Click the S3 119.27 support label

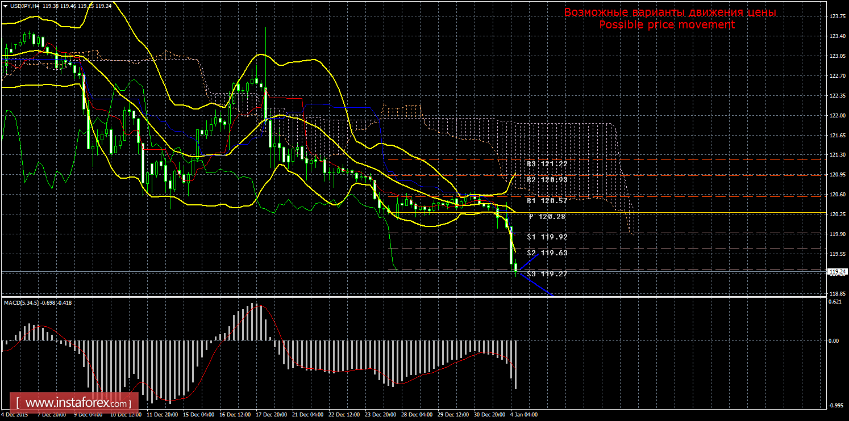[x=547, y=274]
